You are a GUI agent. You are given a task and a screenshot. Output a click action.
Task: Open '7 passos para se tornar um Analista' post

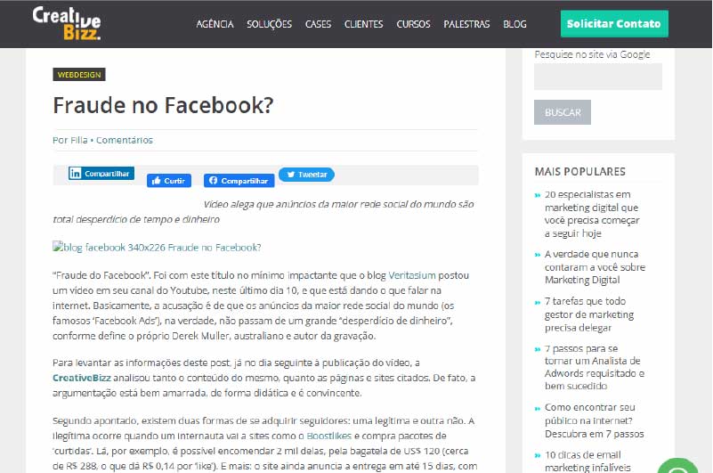(x=595, y=367)
